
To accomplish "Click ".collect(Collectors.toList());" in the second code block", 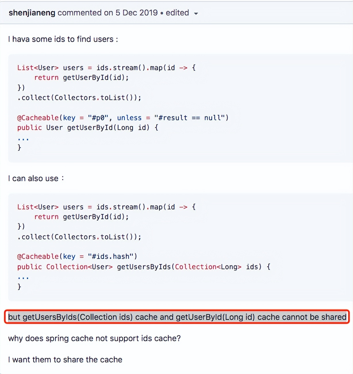I will (79, 237).
